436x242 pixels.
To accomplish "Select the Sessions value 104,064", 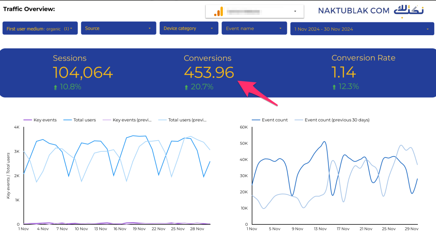I will pyautogui.click(x=83, y=73).
